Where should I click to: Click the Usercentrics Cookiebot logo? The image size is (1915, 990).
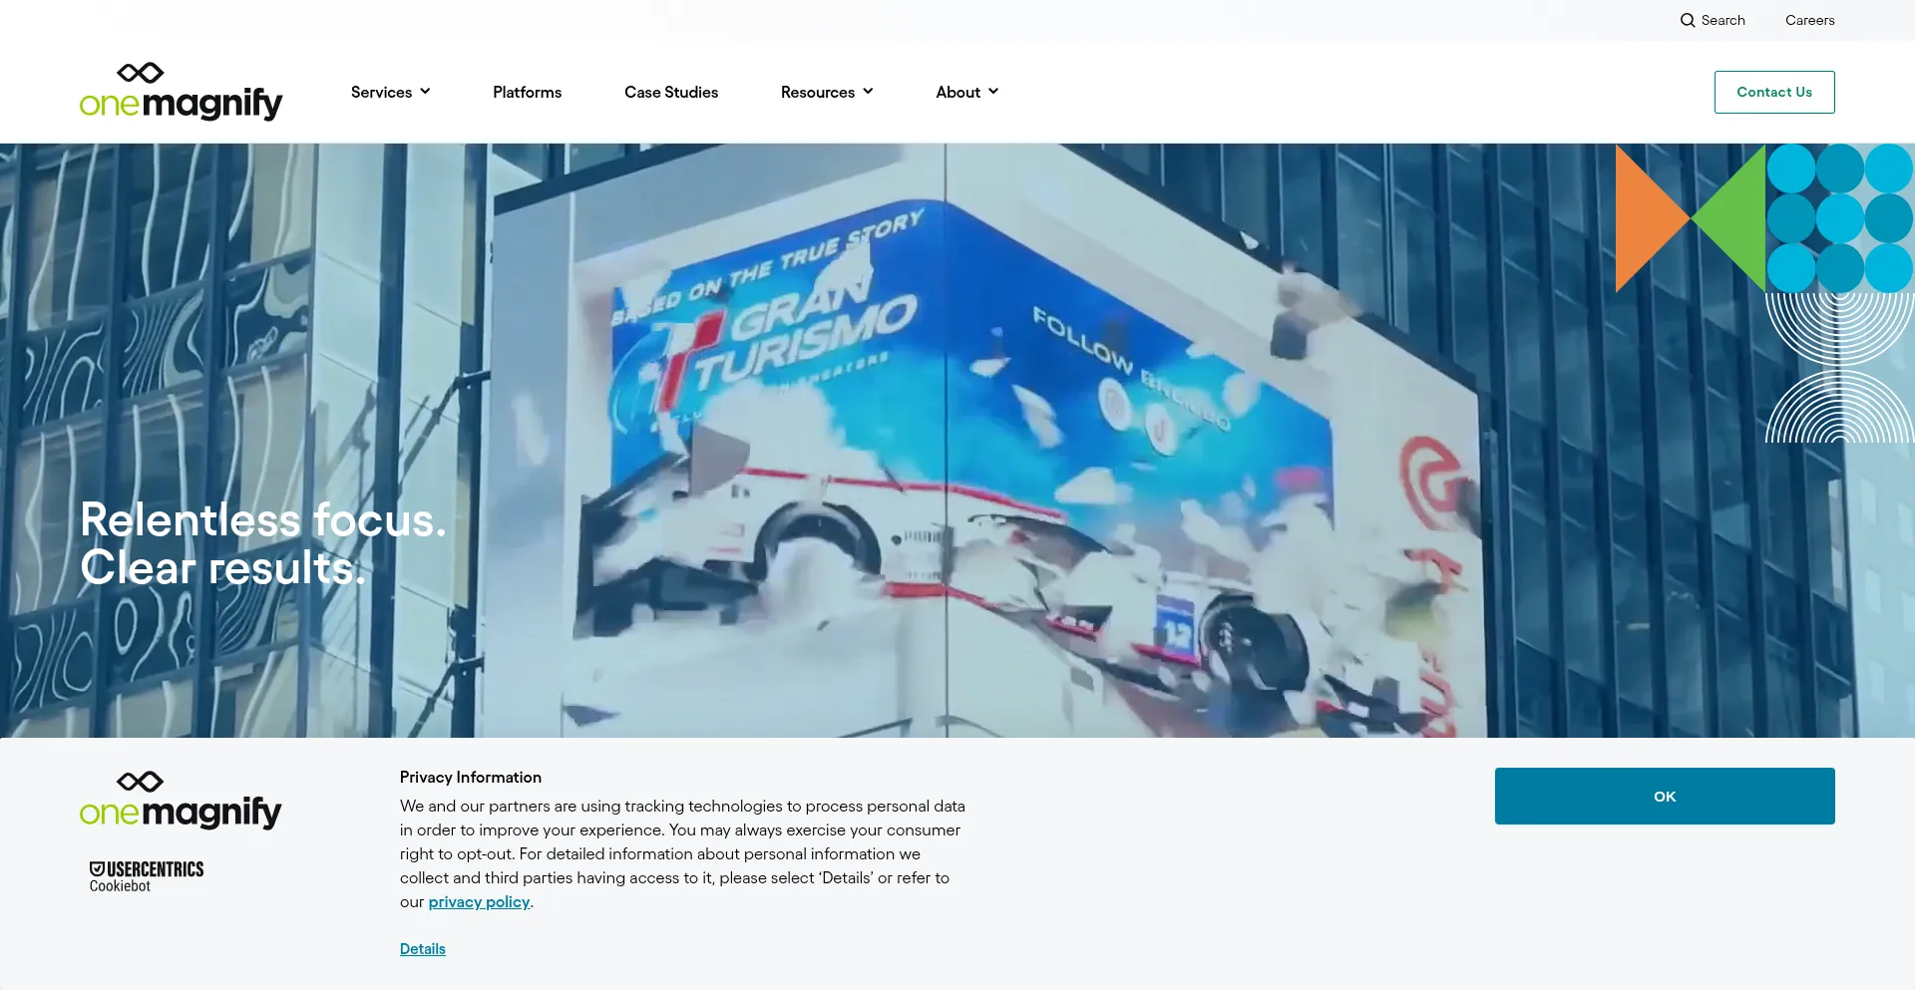coord(147,876)
